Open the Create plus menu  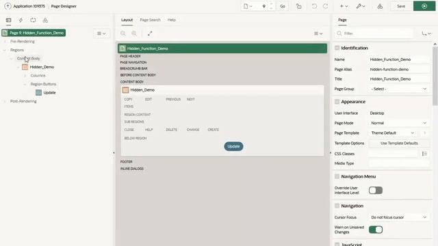344,6
